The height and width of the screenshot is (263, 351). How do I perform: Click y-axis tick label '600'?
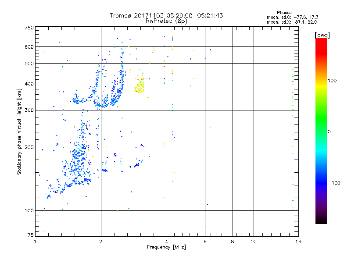29,47
